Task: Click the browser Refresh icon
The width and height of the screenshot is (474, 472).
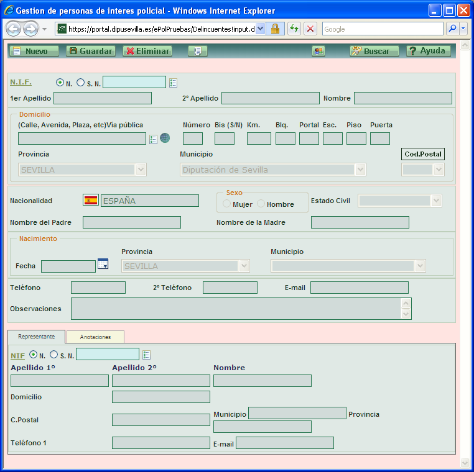Action: (294, 29)
